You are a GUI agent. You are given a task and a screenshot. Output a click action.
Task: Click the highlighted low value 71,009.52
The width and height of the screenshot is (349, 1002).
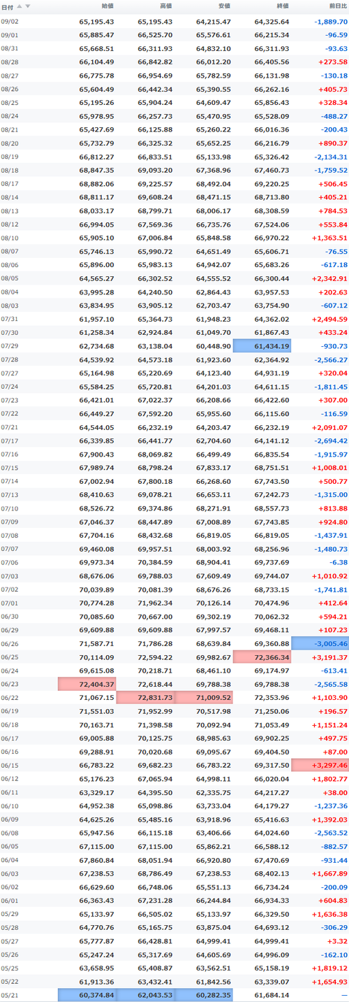[x=204, y=696]
